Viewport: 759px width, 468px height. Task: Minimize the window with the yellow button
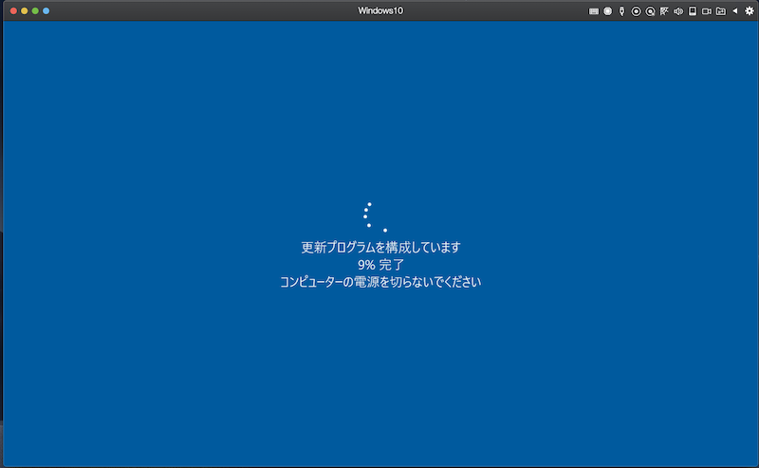pos(25,10)
